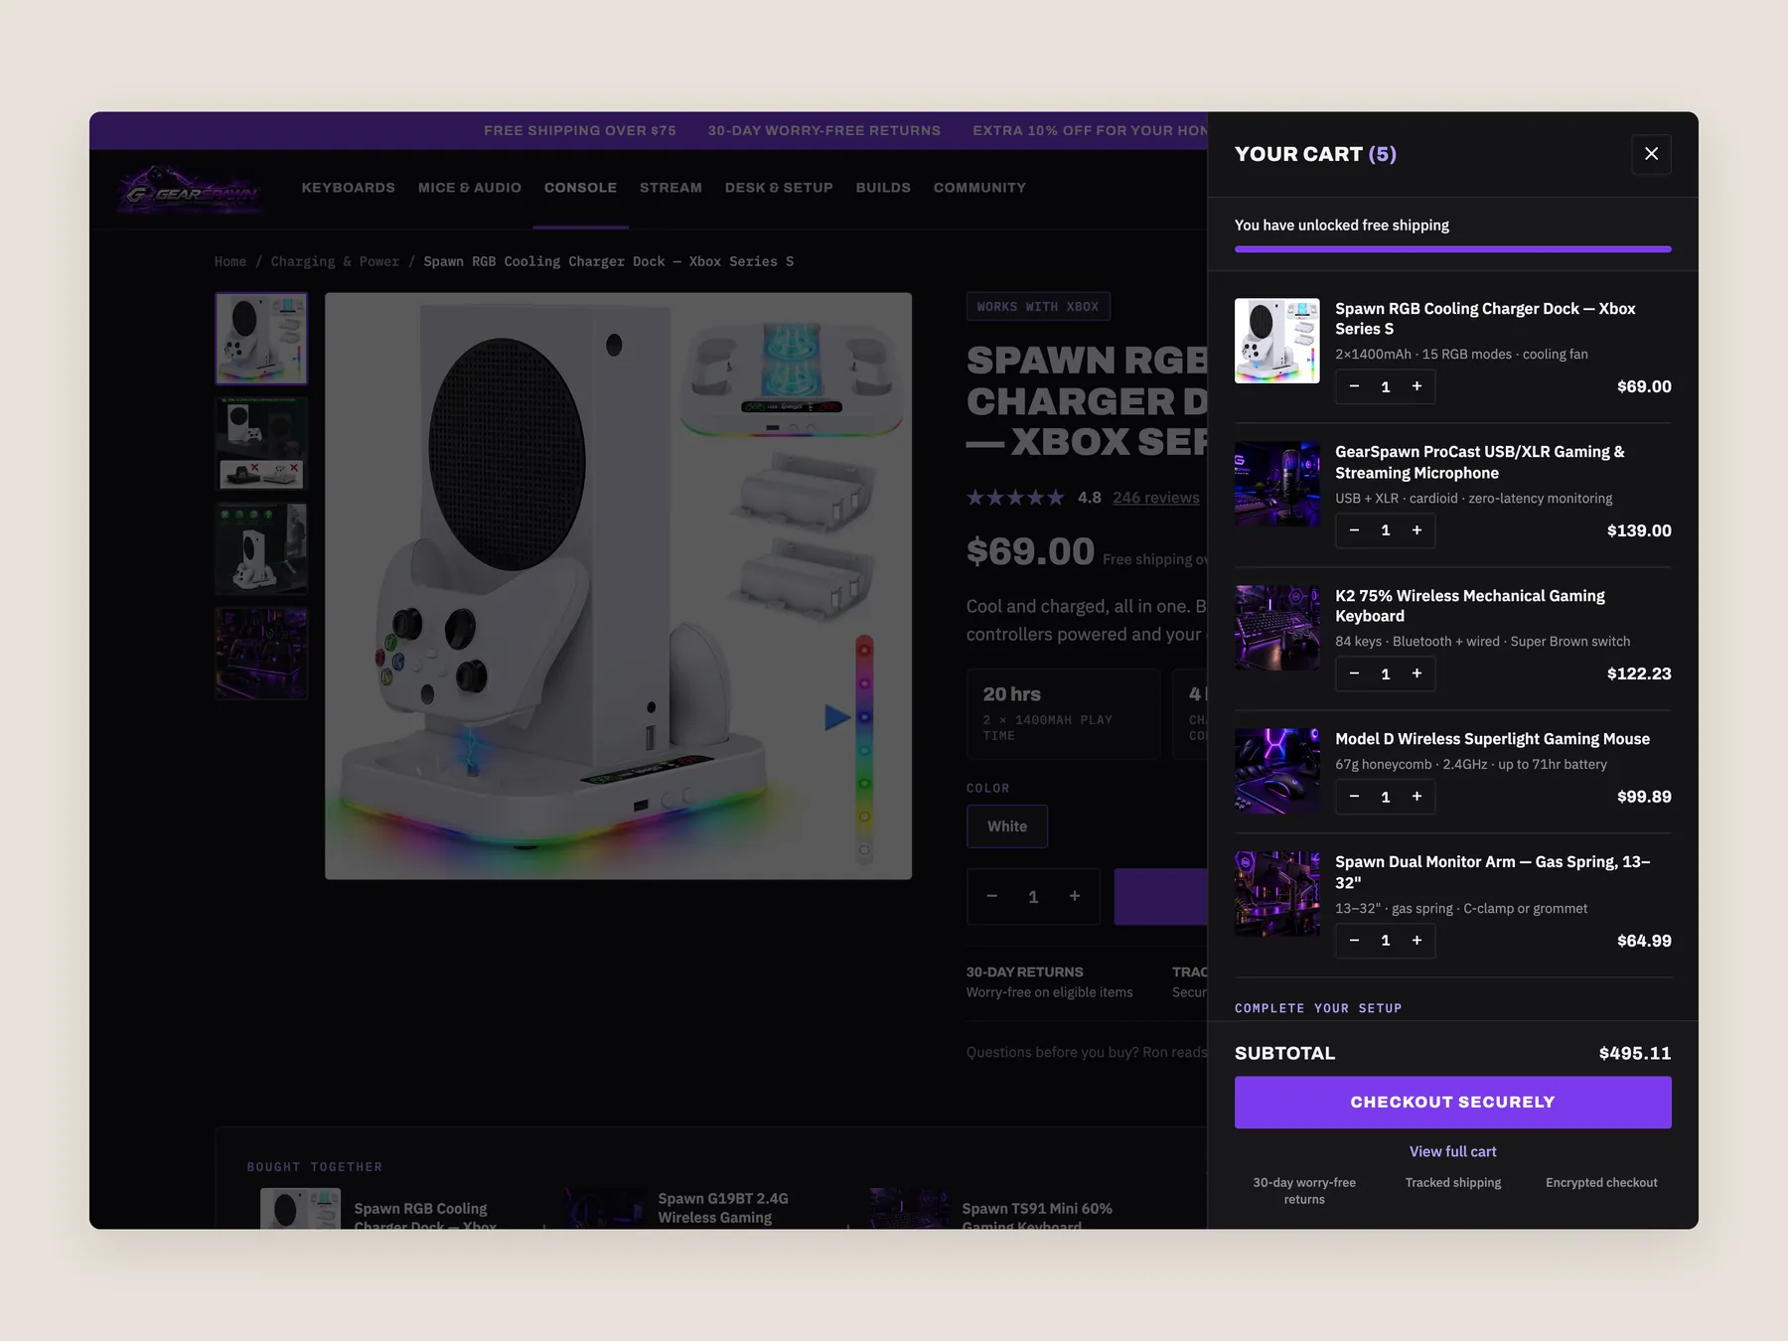
Task: Reduce K2 75% Wireless Keyboard quantity by one
Action: click(x=1354, y=673)
